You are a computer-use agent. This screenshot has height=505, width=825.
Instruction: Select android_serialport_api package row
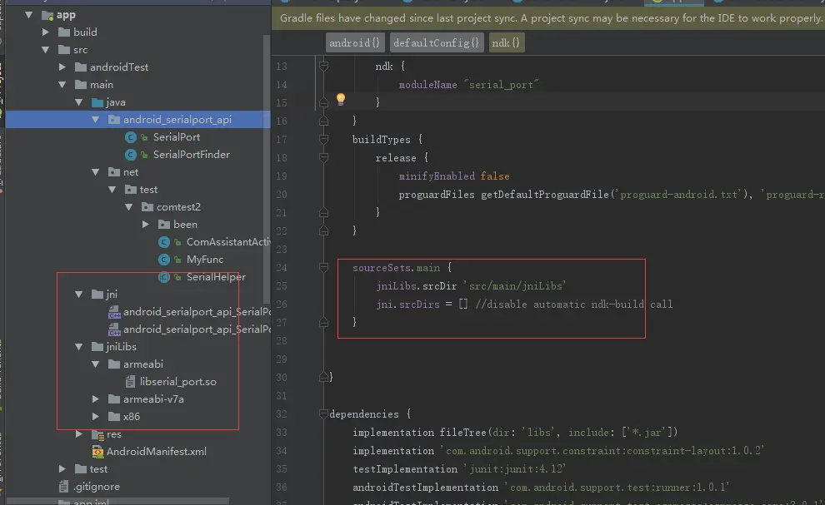tap(137, 119)
